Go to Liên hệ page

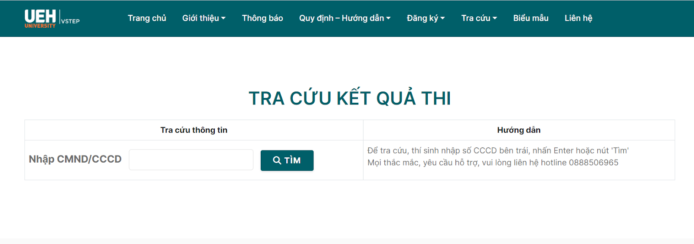tap(578, 18)
